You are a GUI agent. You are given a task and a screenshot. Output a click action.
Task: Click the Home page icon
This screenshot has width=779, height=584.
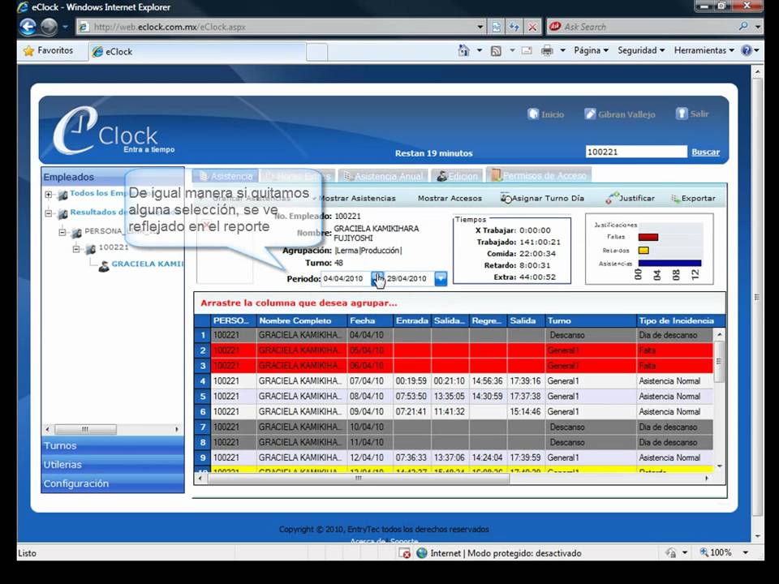pyautogui.click(x=463, y=50)
